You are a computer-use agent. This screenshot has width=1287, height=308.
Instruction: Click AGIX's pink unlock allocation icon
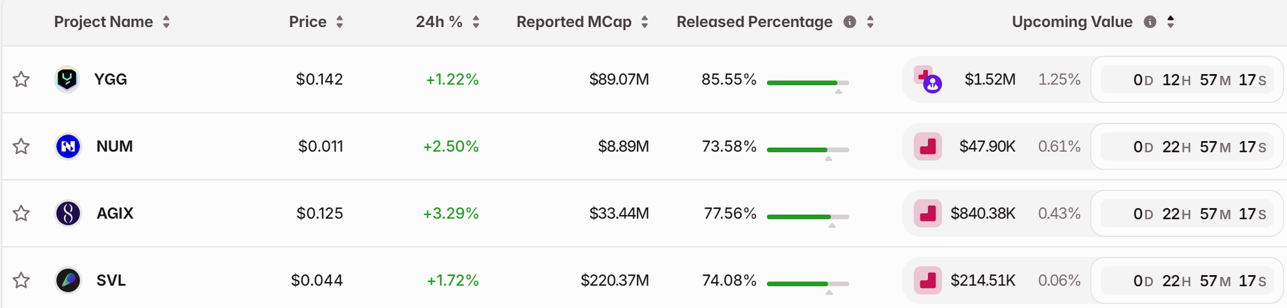[928, 213]
